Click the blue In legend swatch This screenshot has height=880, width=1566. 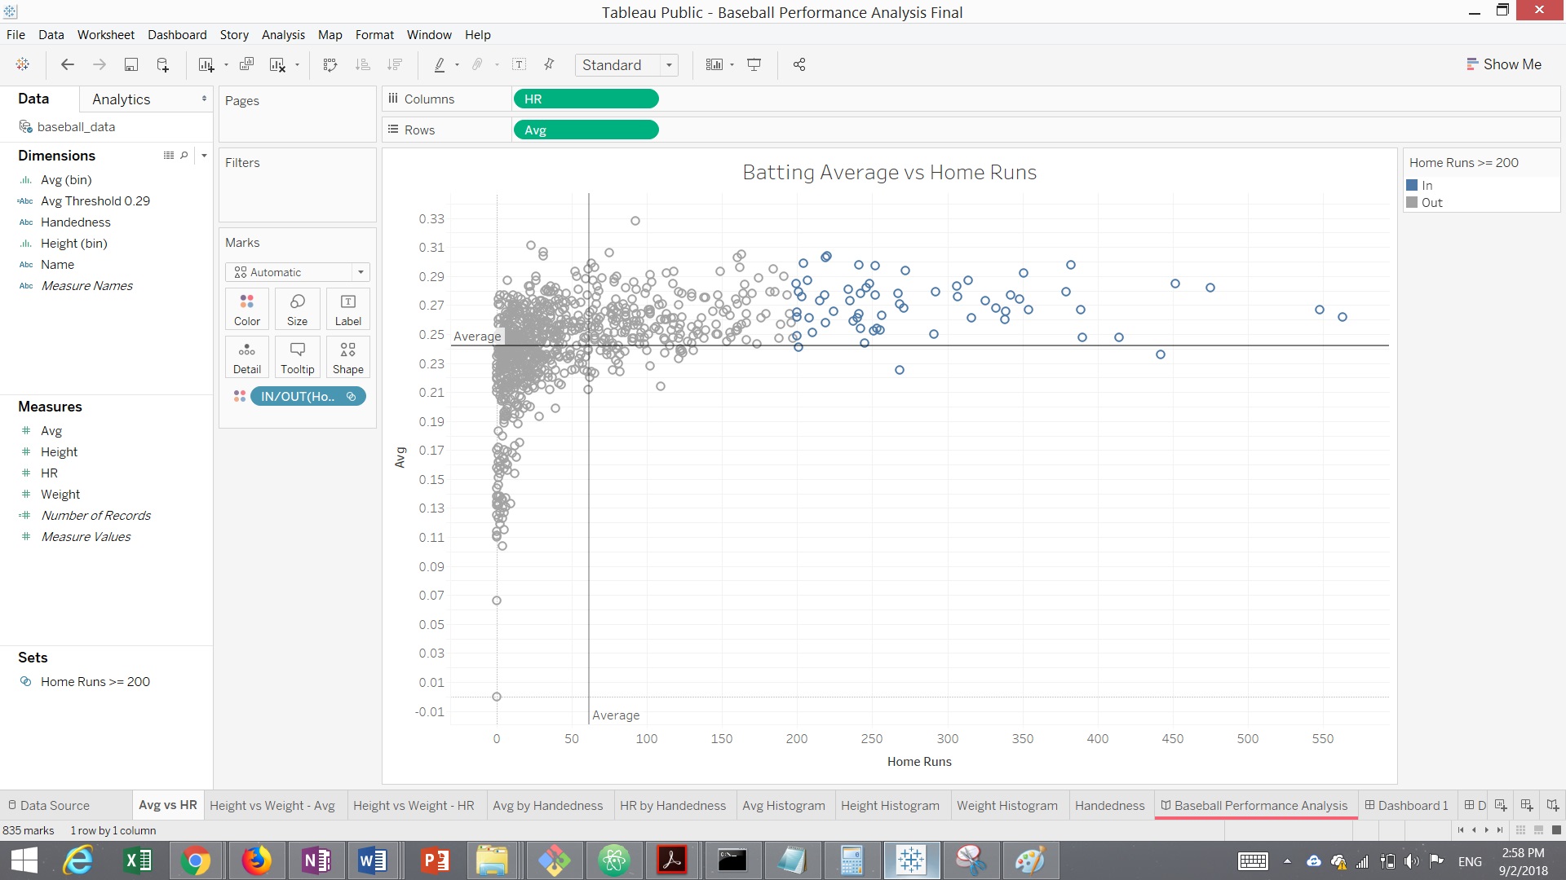click(x=1412, y=185)
